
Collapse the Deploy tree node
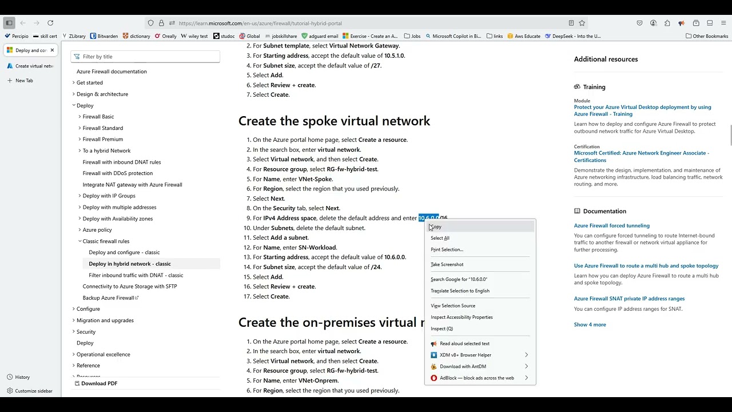point(73,105)
